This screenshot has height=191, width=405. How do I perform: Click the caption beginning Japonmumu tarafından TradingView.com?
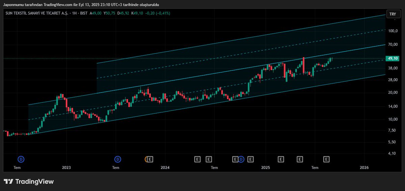[81, 5]
